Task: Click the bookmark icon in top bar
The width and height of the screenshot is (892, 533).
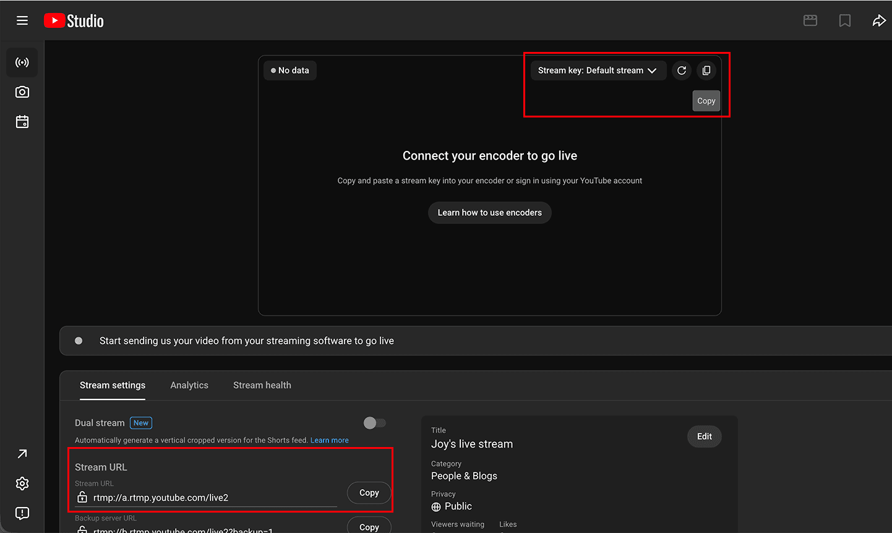Action: [845, 21]
